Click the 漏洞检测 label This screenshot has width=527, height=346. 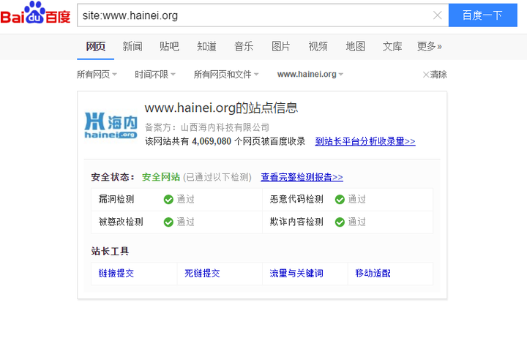(116, 199)
